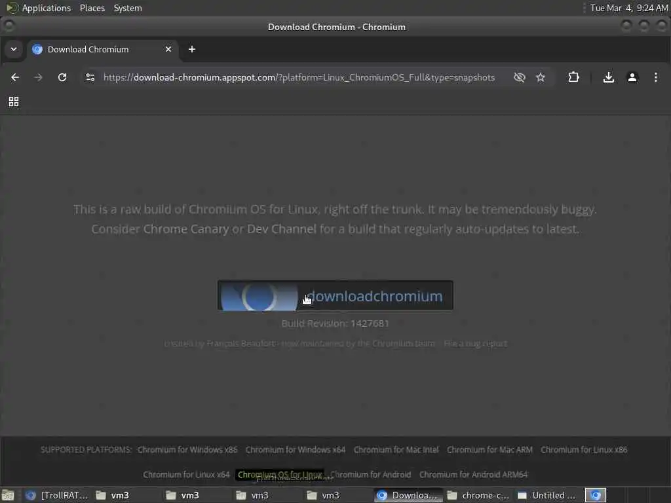Bookmark this page with the star icon
The height and width of the screenshot is (503, 671).
click(x=541, y=77)
